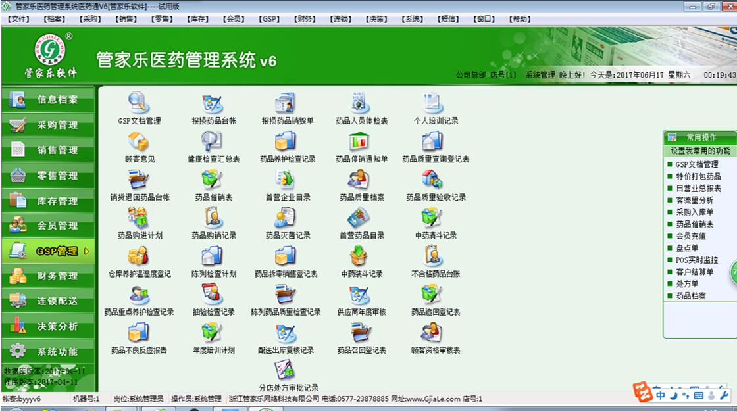Viewport: 737px width, 411px height.
Task: Open 药品拆零销售登记表 icon
Action: coord(287,256)
